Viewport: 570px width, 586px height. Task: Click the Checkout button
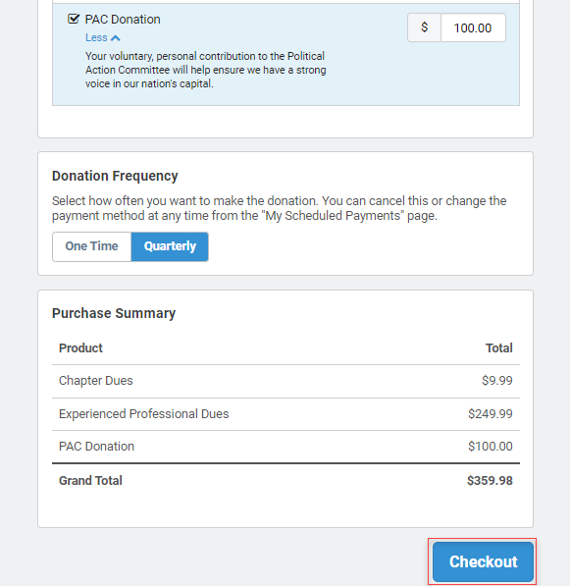click(483, 561)
